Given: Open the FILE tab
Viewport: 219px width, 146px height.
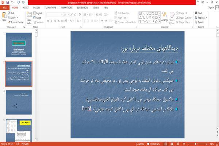Looking at the screenshot, I should click(5, 8).
